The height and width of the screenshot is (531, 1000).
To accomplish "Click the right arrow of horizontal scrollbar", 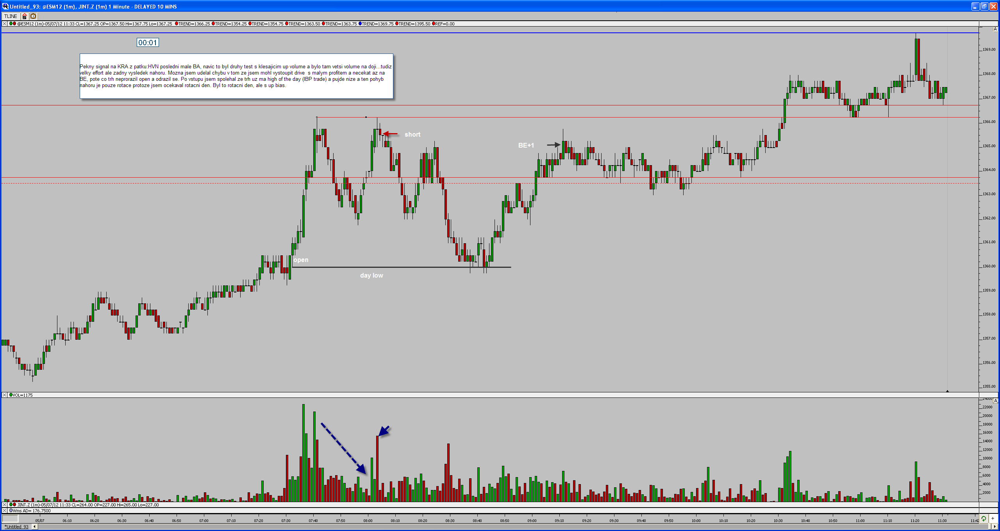I will [995, 527].
